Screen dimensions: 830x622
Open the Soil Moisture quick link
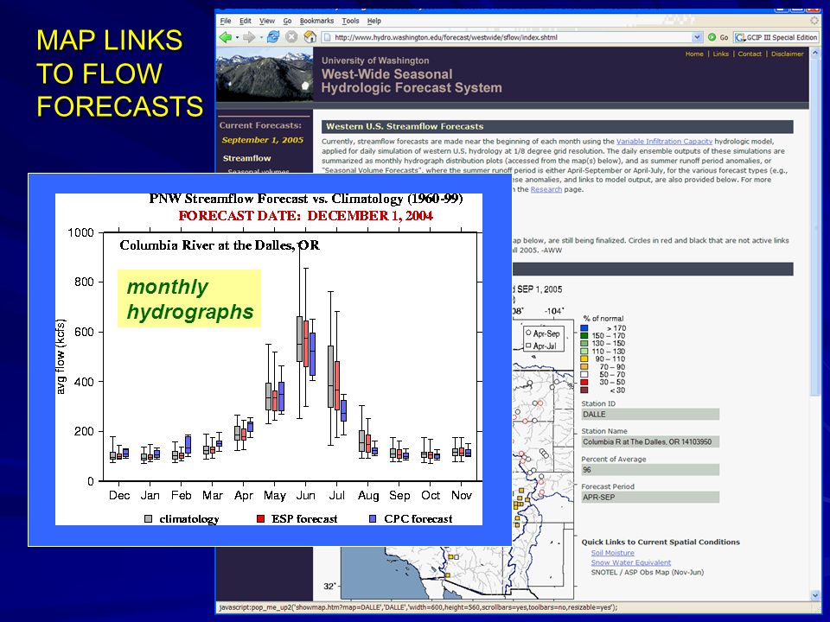pos(612,553)
